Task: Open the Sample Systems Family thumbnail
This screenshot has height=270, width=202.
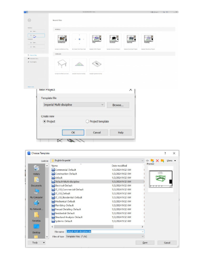Action: click(x=97, y=65)
